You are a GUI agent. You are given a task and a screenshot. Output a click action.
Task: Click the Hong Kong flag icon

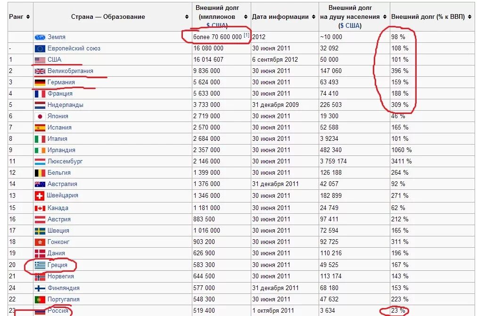(40, 242)
